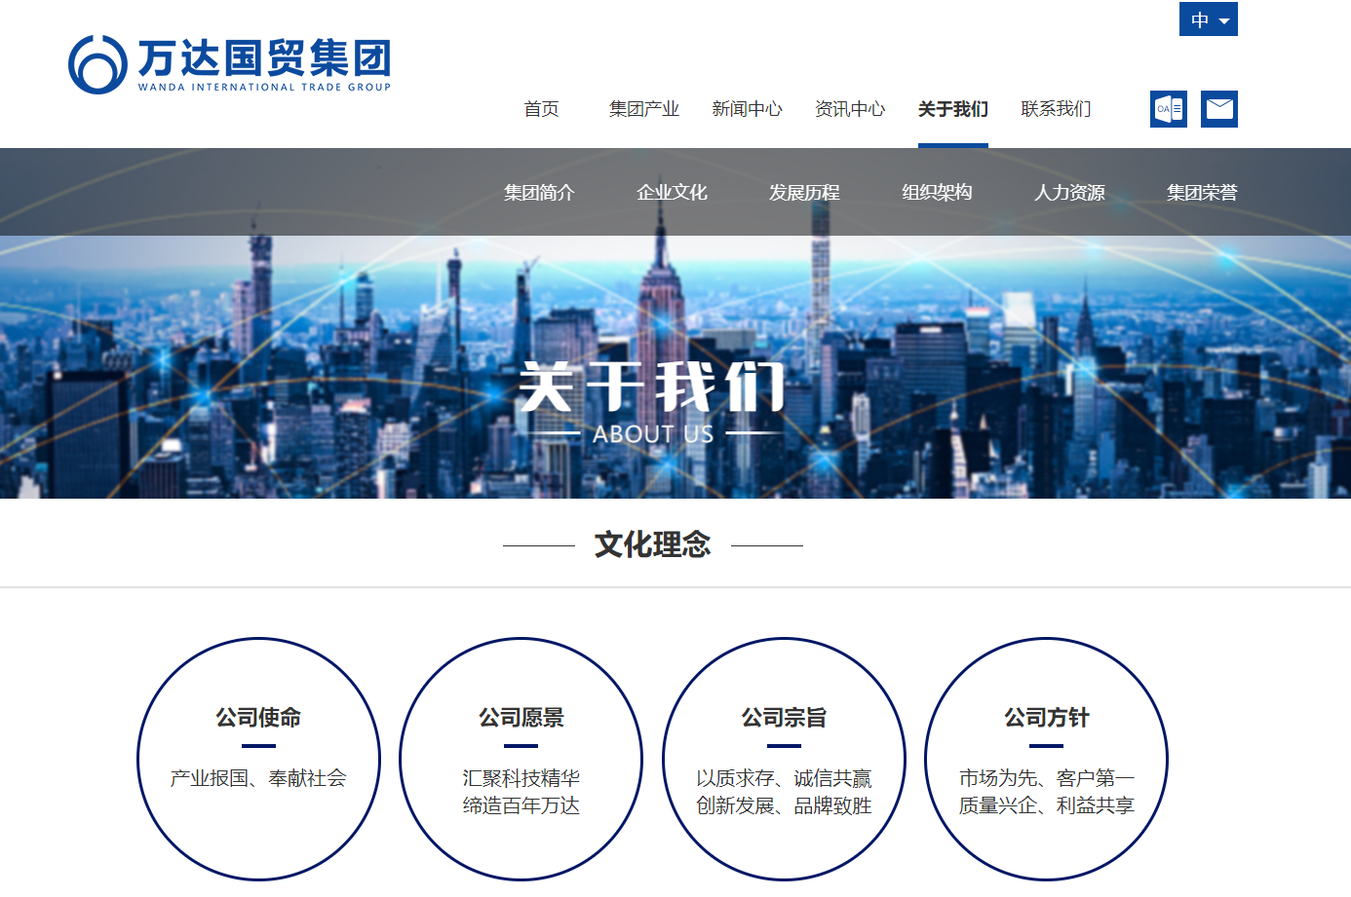
Task: Select 联系我们 from the top navigation
Action: click(x=1054, y=109)
